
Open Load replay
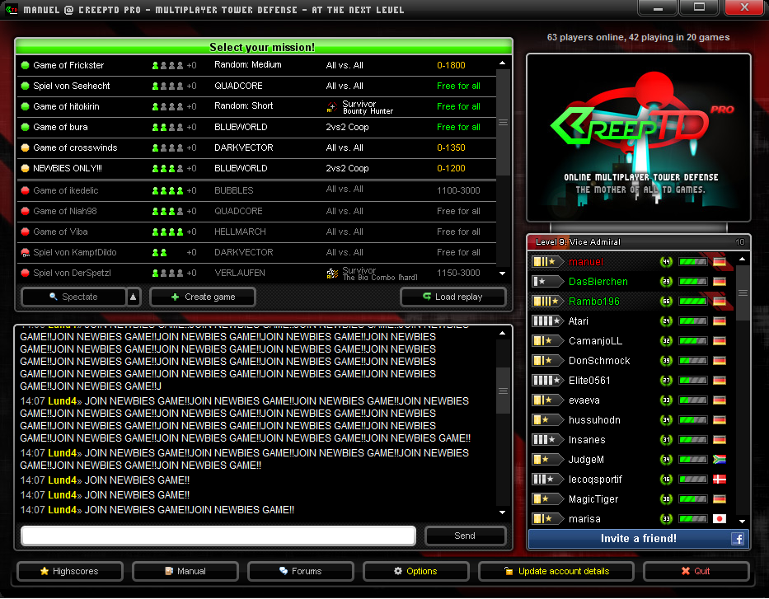(x=453, y=297)
